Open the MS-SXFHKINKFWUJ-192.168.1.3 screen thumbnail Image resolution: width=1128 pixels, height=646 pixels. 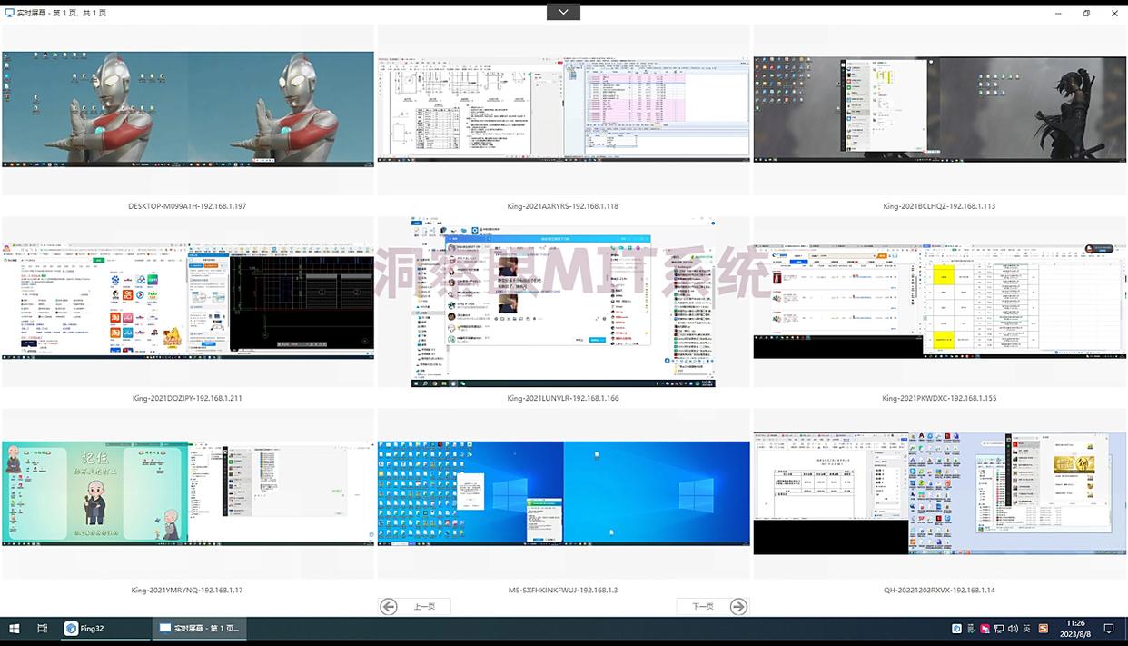[563, 493]
